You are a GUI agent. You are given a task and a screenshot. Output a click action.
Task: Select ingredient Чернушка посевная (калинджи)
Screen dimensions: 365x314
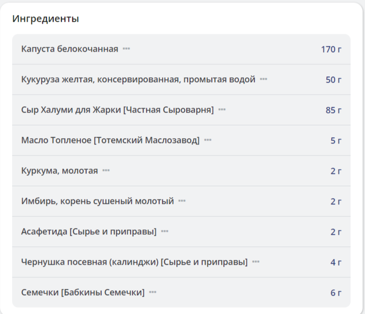134,262
